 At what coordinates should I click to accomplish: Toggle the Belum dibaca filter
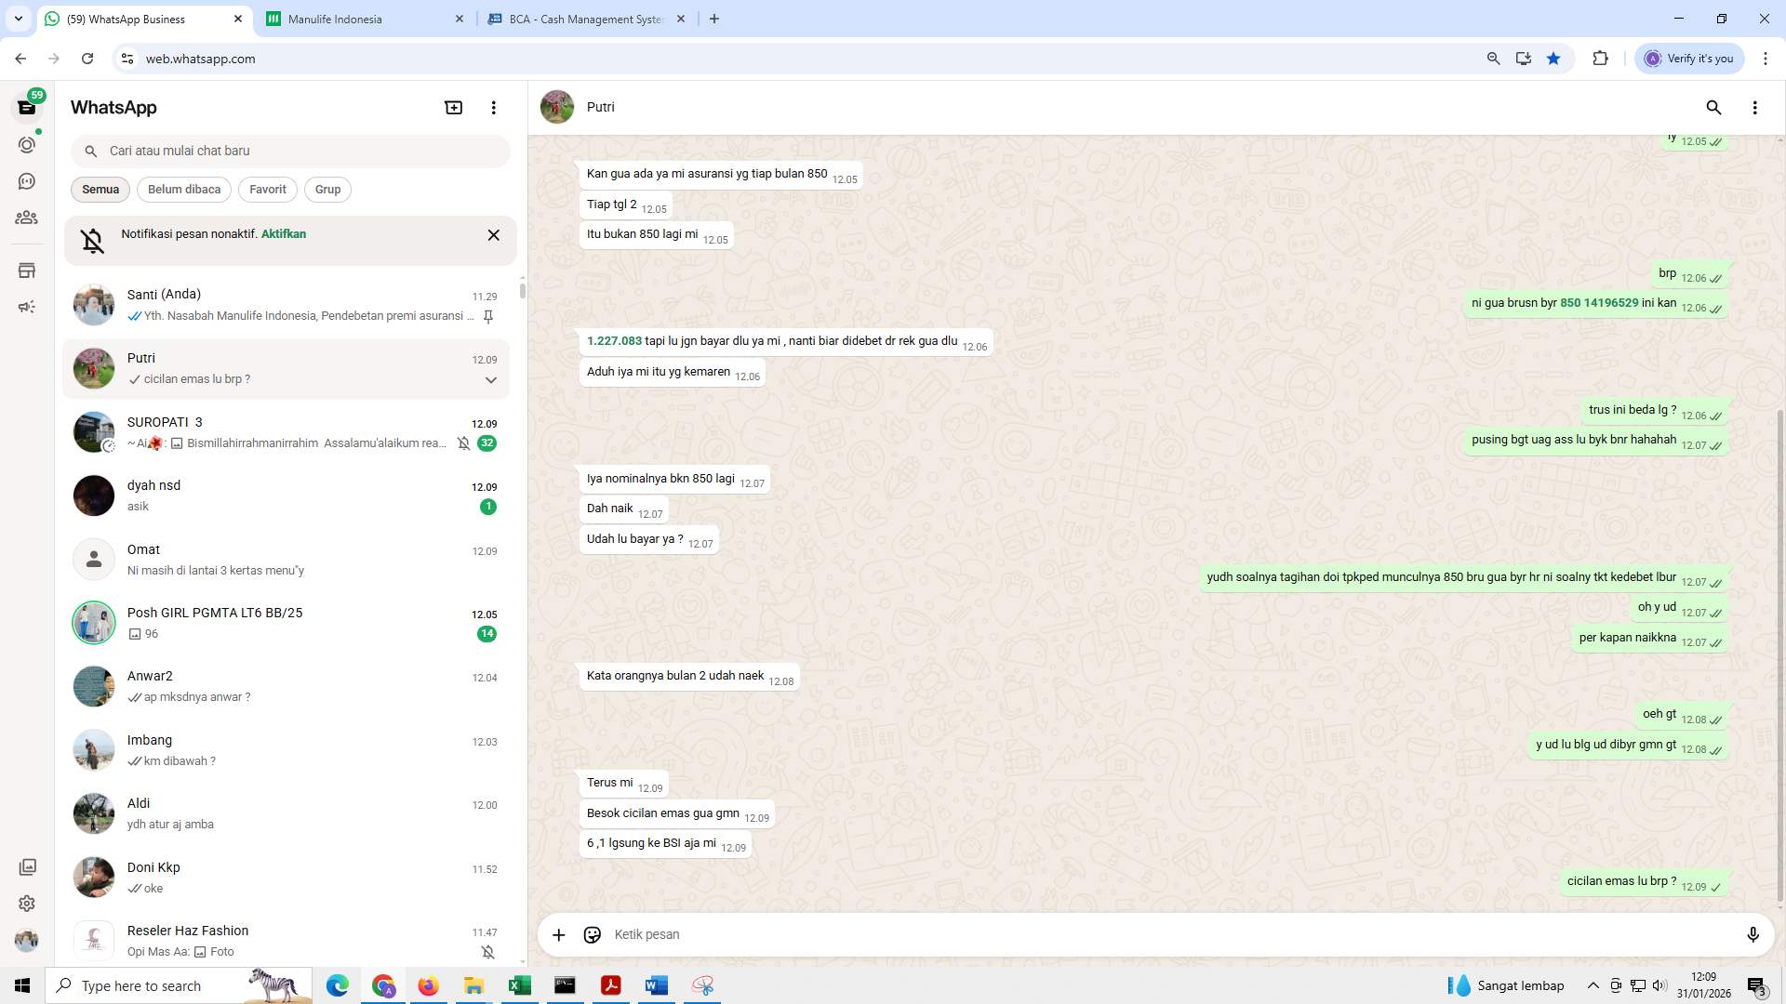click(x=183, y=189)
